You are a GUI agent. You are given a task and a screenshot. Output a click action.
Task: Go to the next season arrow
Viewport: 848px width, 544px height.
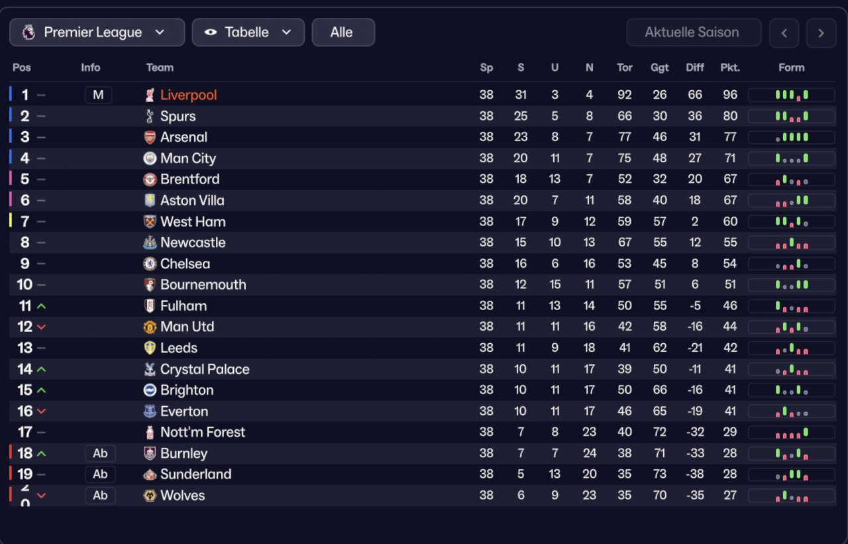pyautogui.click(x=821, y=33)
